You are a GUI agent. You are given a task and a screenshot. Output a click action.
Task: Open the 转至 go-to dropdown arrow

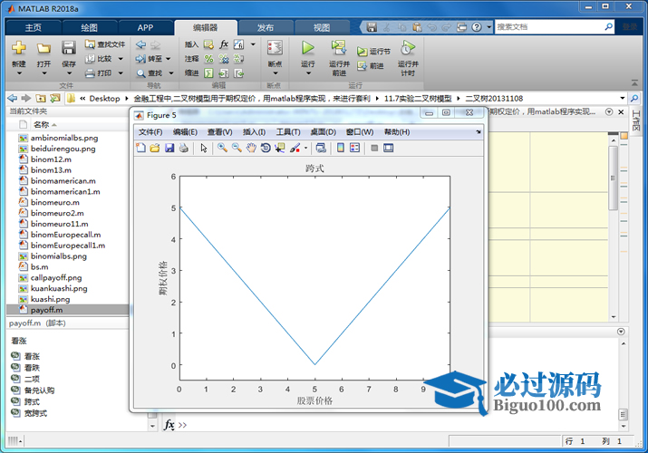point(169,59)
